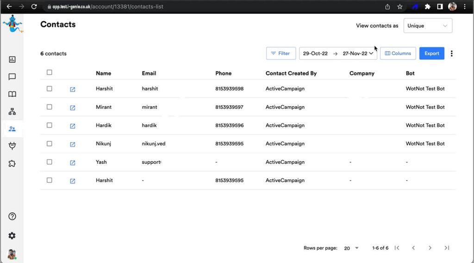Image resolution: width=474 pixels, height=263 pixels.
Task: Open the help question mark icon
Action: coord(12,216)
